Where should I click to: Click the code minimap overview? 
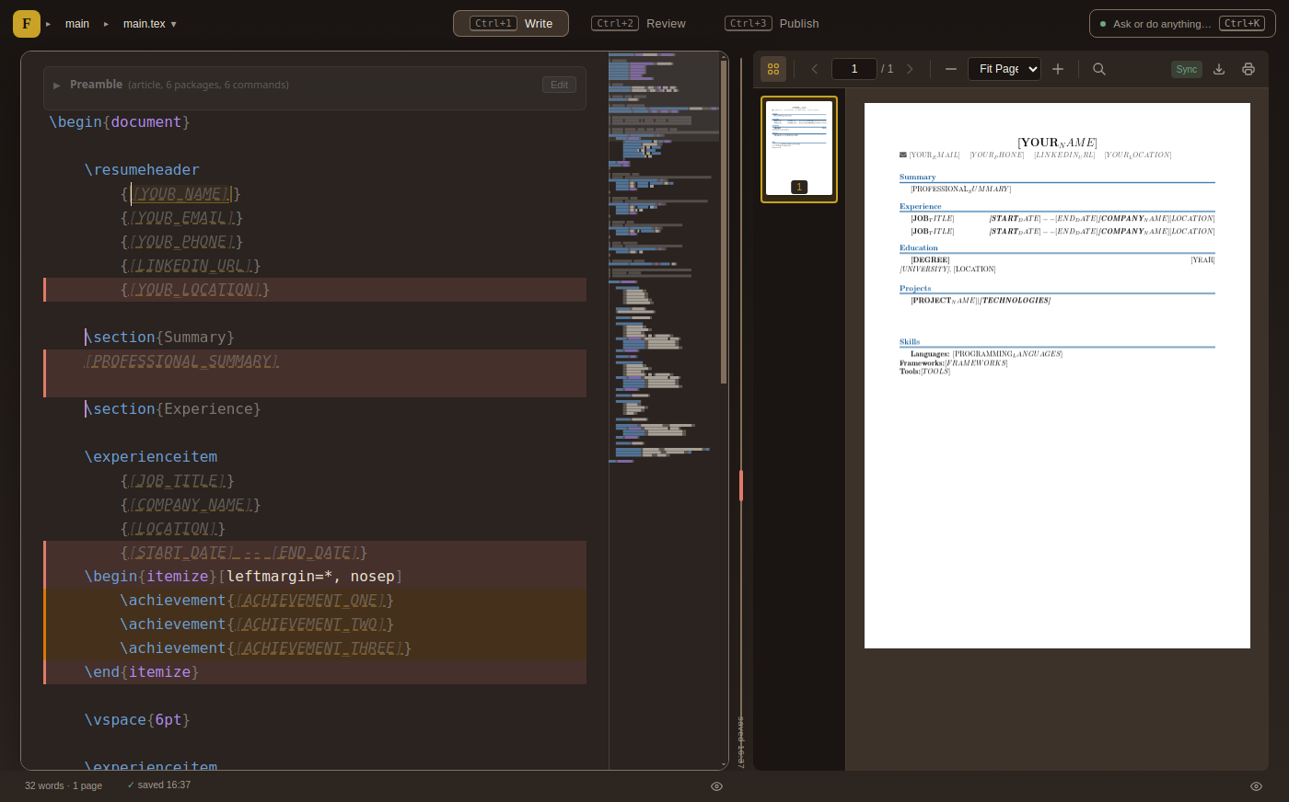pos(664,258)
